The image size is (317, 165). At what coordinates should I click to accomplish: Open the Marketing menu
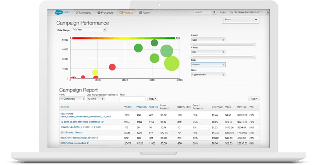tap(84, 12)
